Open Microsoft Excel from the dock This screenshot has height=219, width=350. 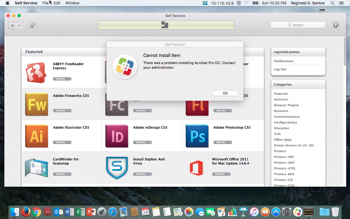pos(80,212)
